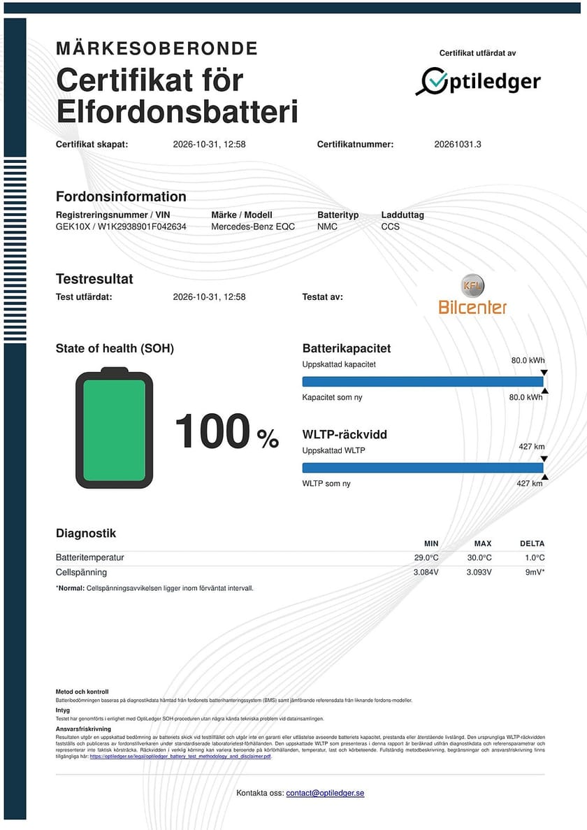Click the Fordonsinformation section heading
Viewport: 587px width, 830px height.
(121, 196)
